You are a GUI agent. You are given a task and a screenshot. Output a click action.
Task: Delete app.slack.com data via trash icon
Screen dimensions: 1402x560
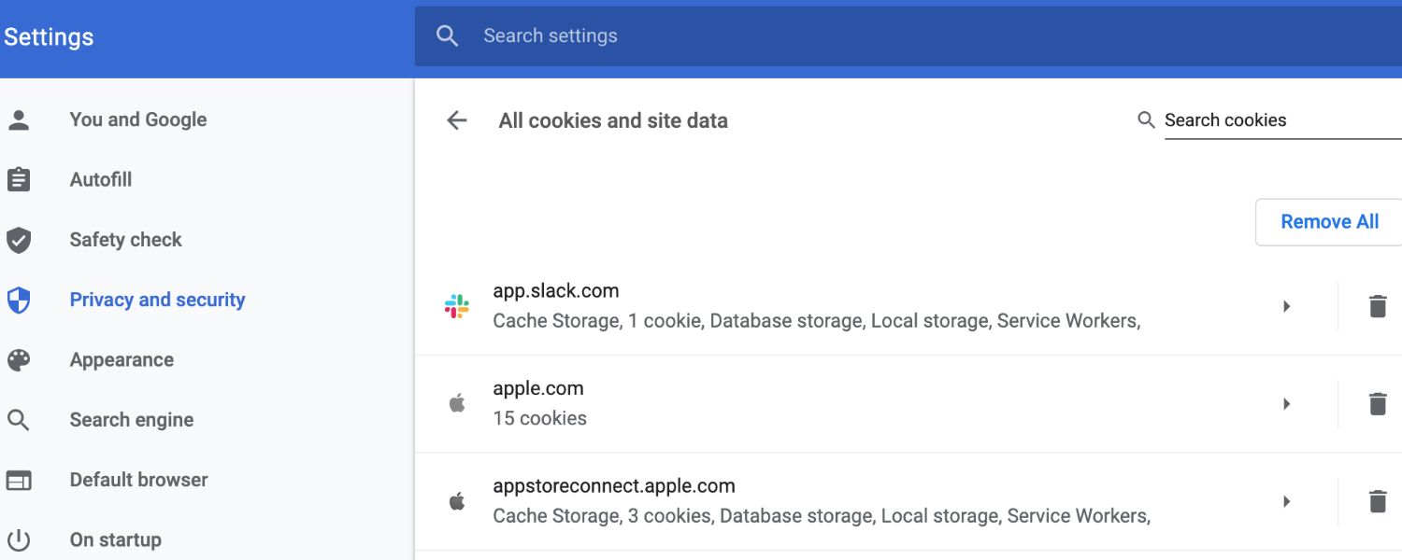[1378, 305]
